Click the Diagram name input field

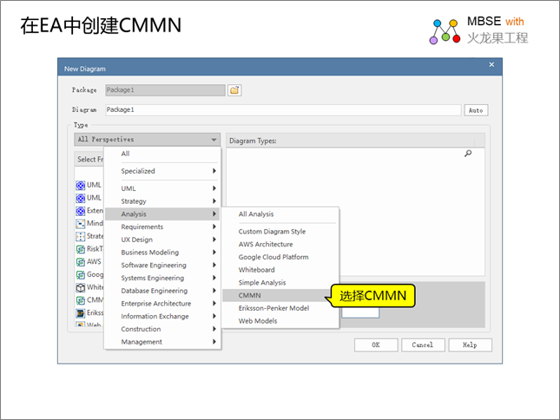click(x=283, y=110)
